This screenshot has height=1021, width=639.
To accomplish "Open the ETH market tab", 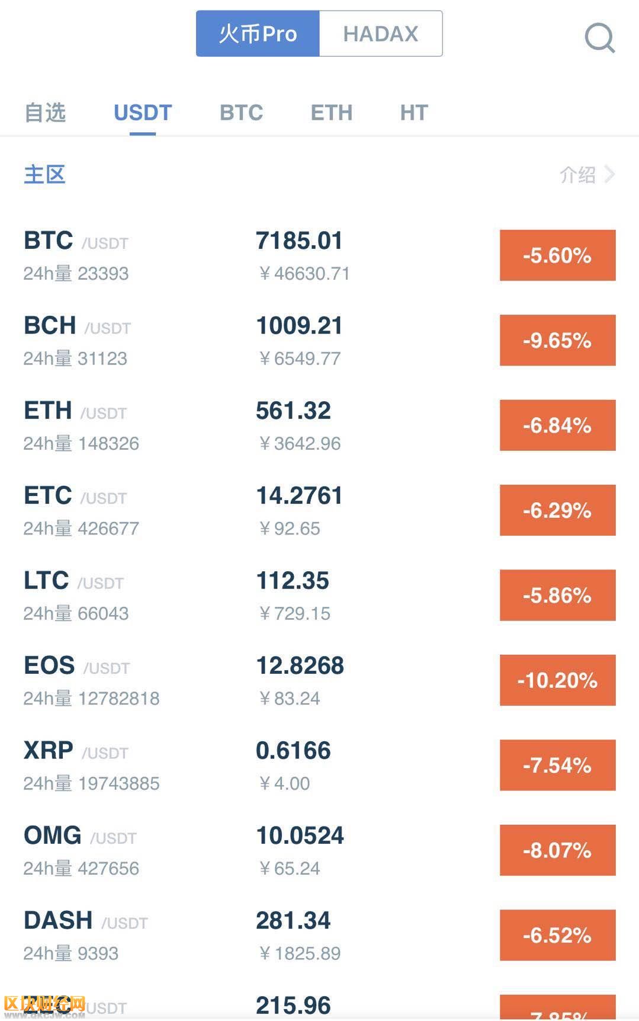I will [332, 113].
